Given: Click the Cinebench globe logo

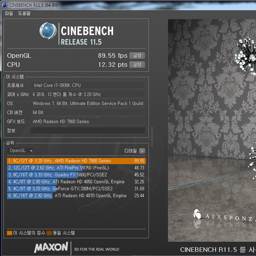Looking at the screenshot, I should (x=48, y=31).
